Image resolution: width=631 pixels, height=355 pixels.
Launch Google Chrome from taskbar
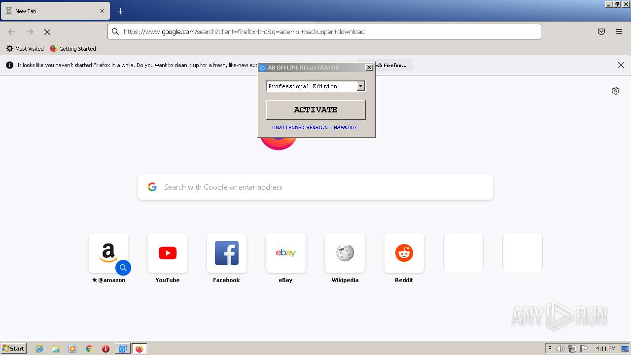tap(89, 349)
